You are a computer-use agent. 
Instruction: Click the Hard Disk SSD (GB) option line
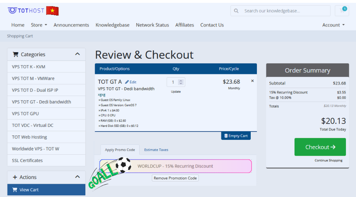118,126
